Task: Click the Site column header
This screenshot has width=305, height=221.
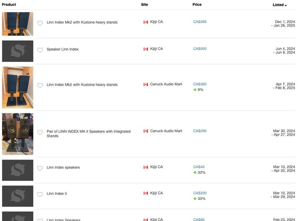Action: pyautogui.click(x=144, y=4)
